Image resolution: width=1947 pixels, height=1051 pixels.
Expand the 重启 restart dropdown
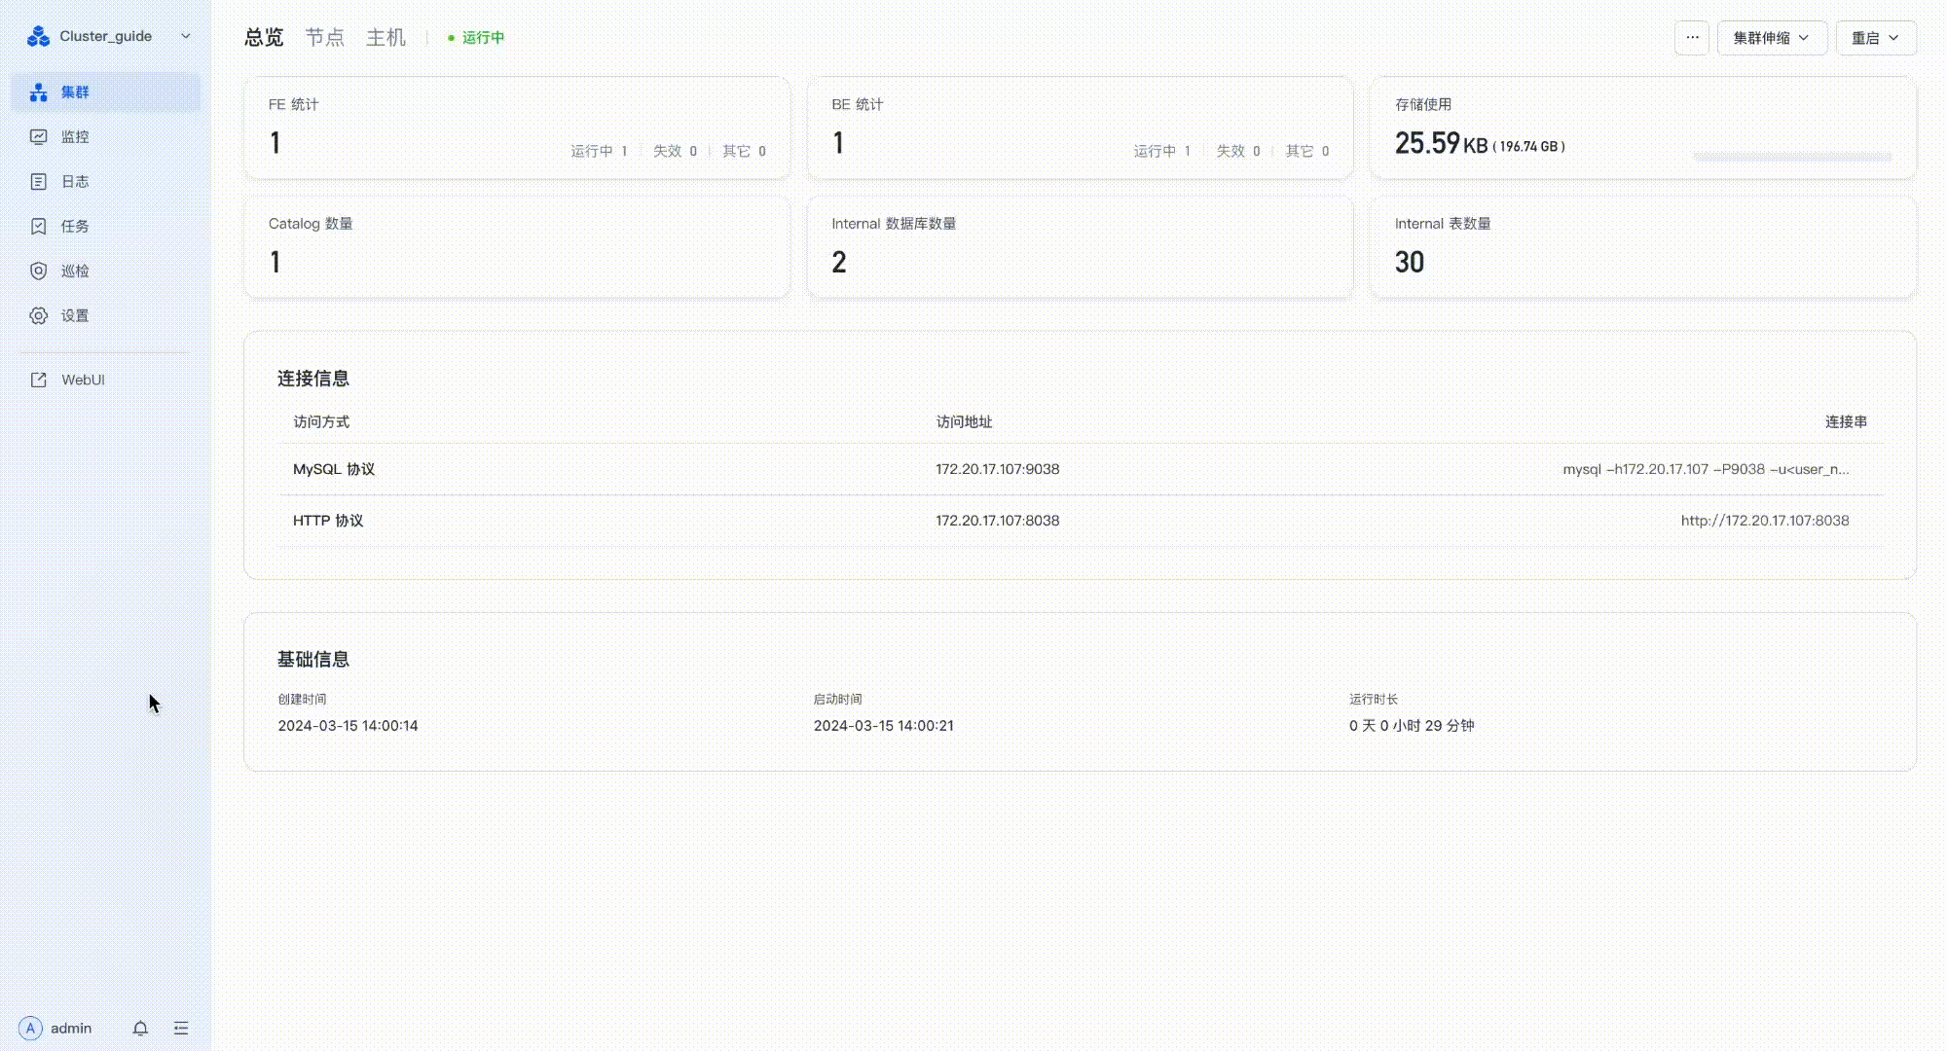tap(1875, 38)
